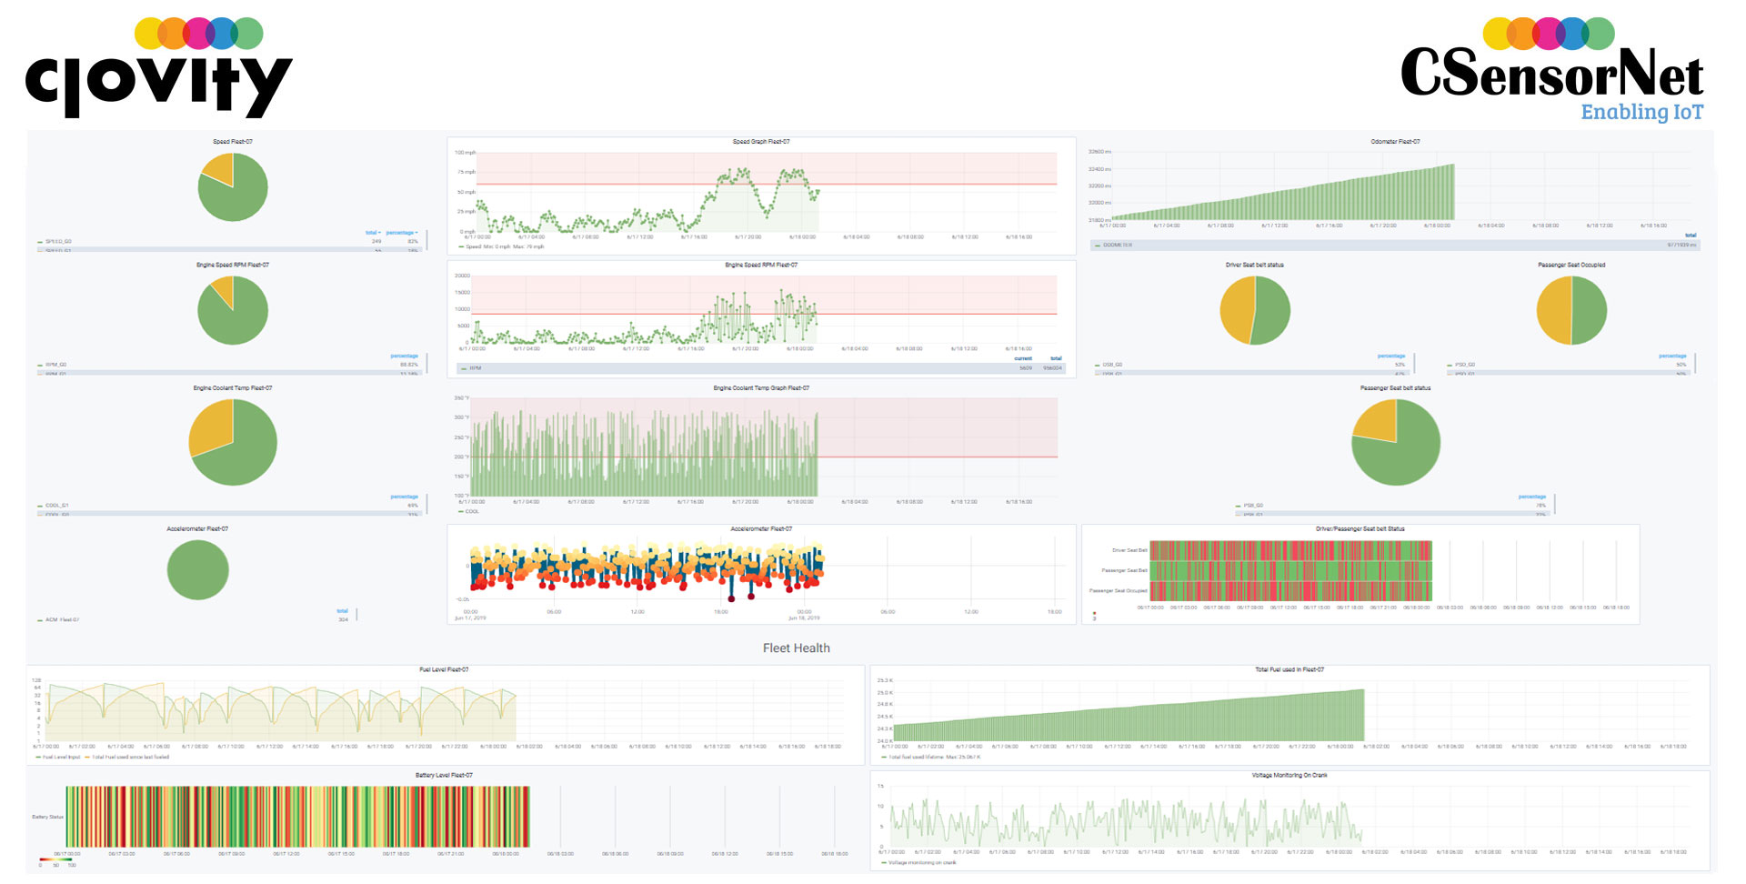This screenshot has height=884, width=1746.
Task: Click the Passenger Seat Occupied status row label
Action: pos(1119,591)
